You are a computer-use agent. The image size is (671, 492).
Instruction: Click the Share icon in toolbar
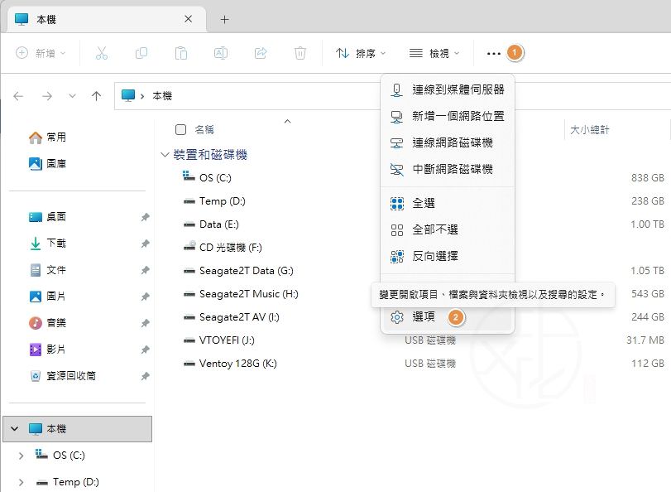click(261, 53)
